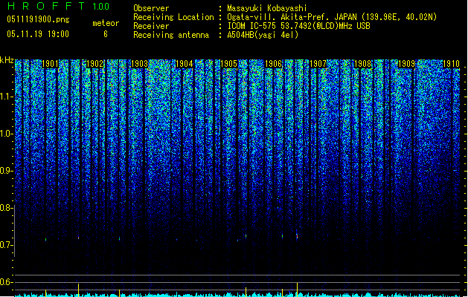Click the kHz axis unit label

(7, 60)
